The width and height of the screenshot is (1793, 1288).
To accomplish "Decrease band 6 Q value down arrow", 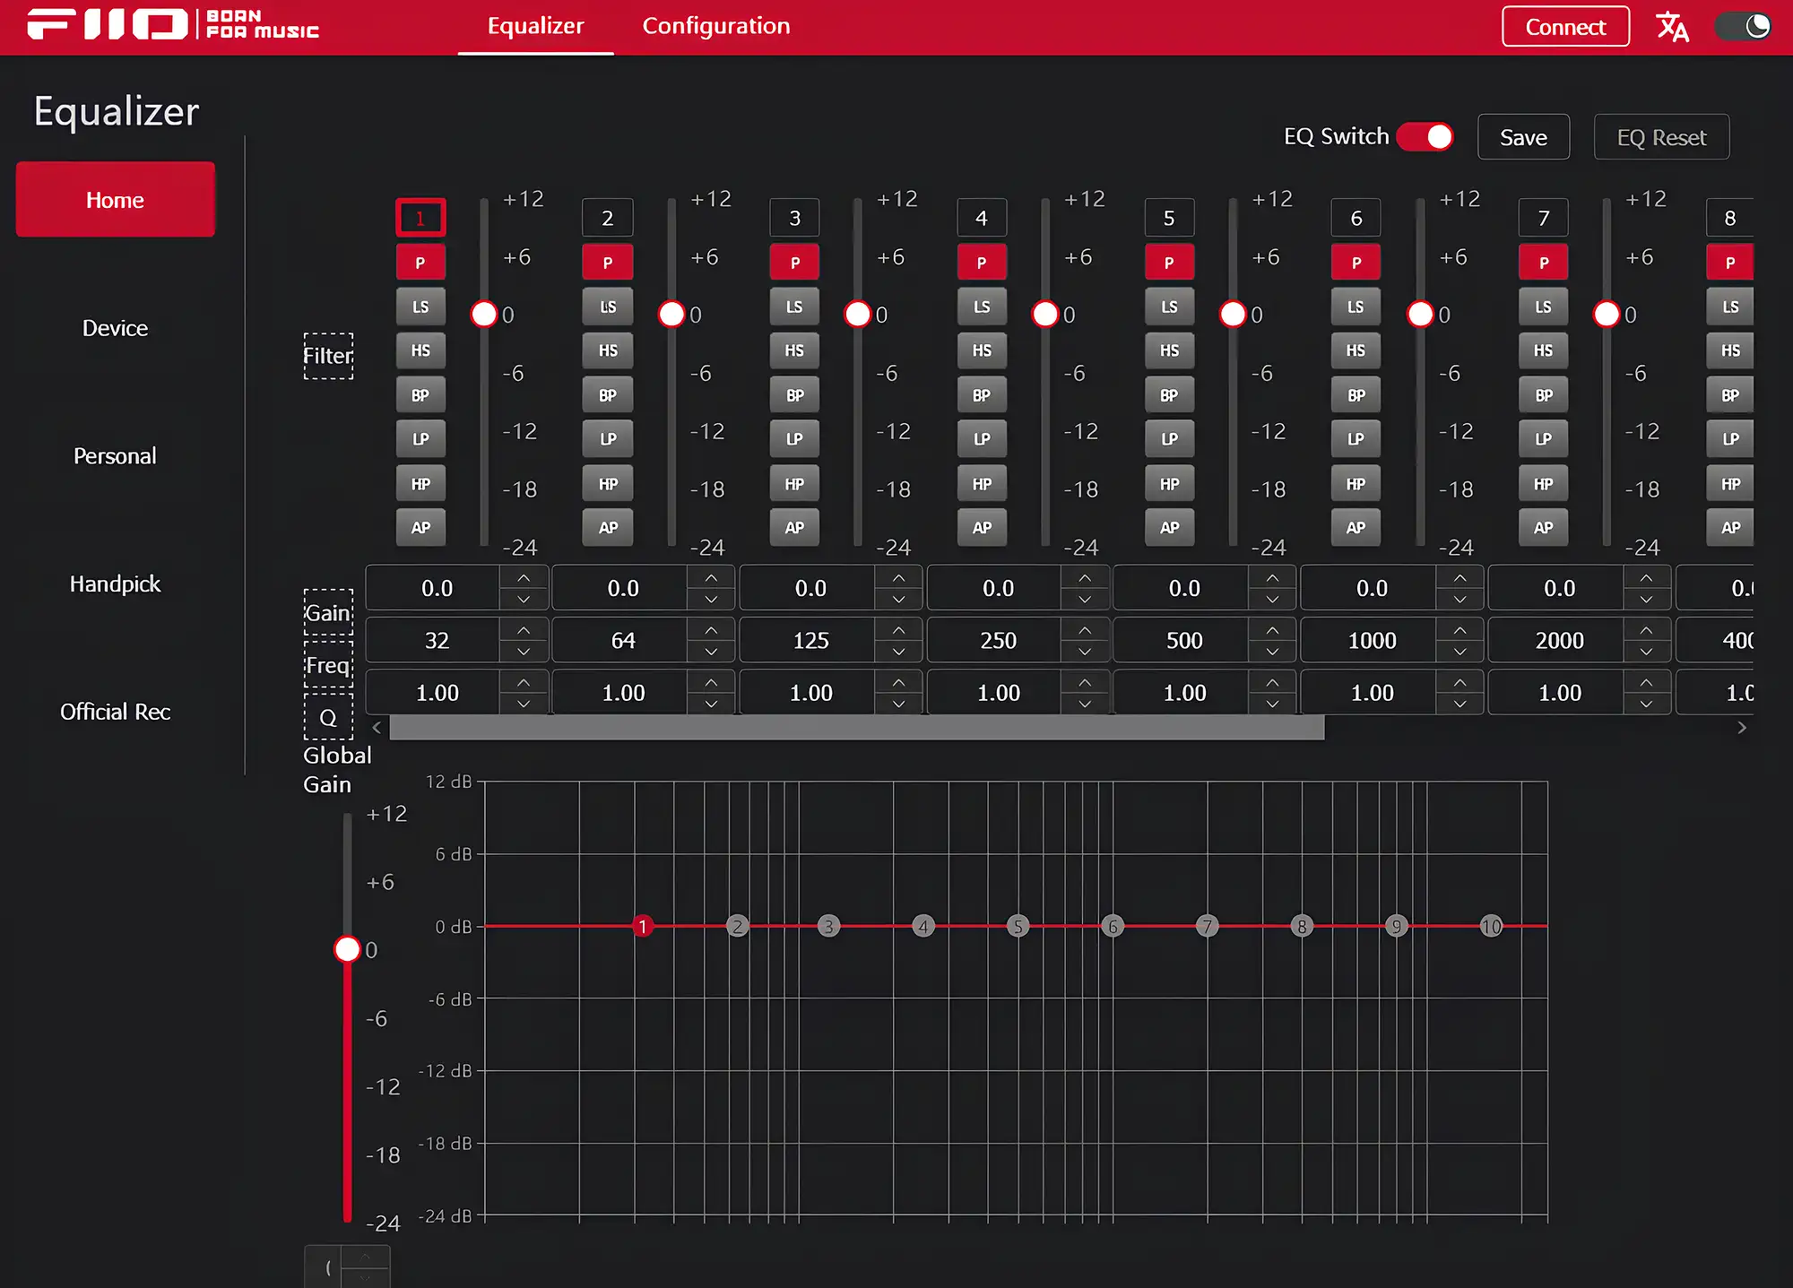I will (1460, 704).
